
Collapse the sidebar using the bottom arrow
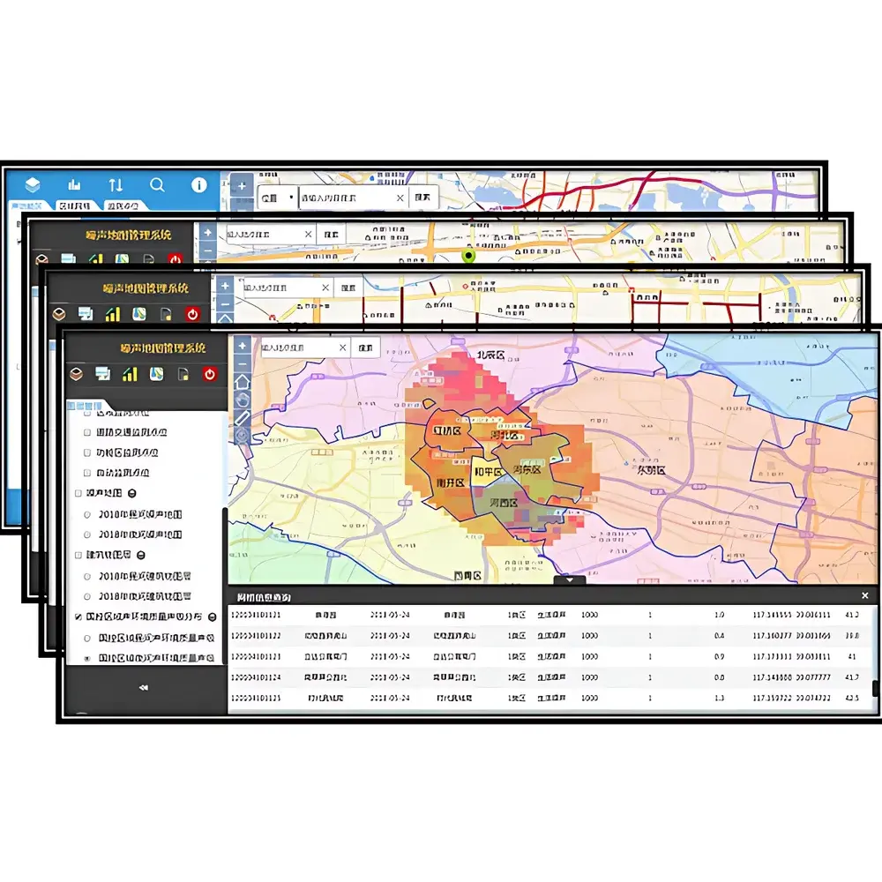142,686
